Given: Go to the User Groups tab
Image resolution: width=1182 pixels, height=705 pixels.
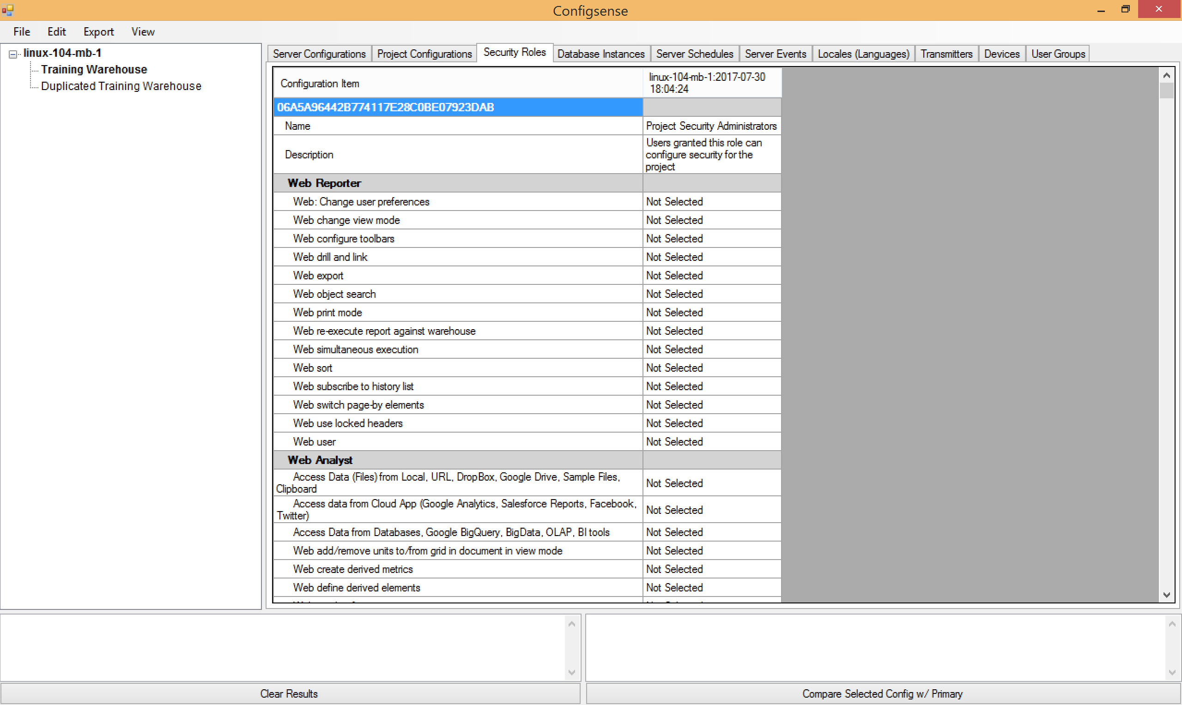Looking at the screenshot, I should click(1057, 54).
